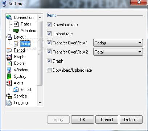
Task: Open the Total period dropdown
Action: pos(118,52)
